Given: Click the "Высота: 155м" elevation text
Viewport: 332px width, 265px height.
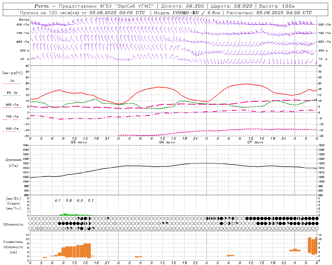Looking at the screenshot, I should [x=277, y=6].
